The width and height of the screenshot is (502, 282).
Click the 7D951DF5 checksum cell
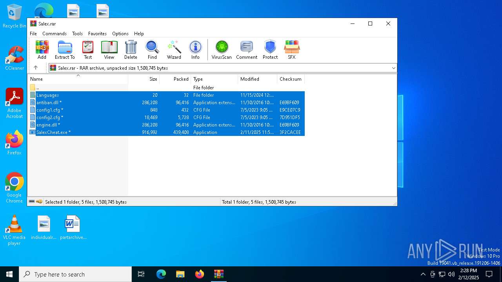[290, 117]
